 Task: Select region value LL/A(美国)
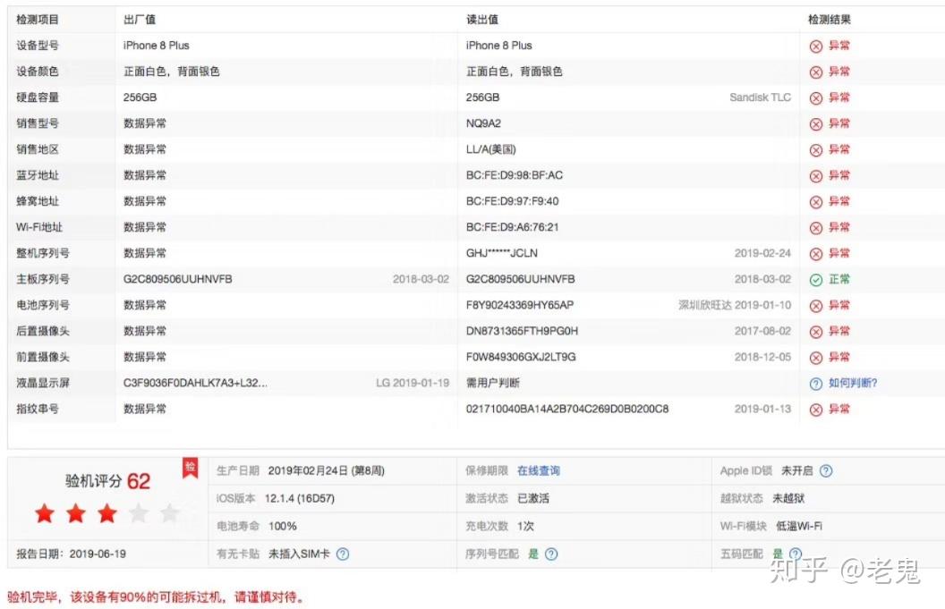(490, 149)
